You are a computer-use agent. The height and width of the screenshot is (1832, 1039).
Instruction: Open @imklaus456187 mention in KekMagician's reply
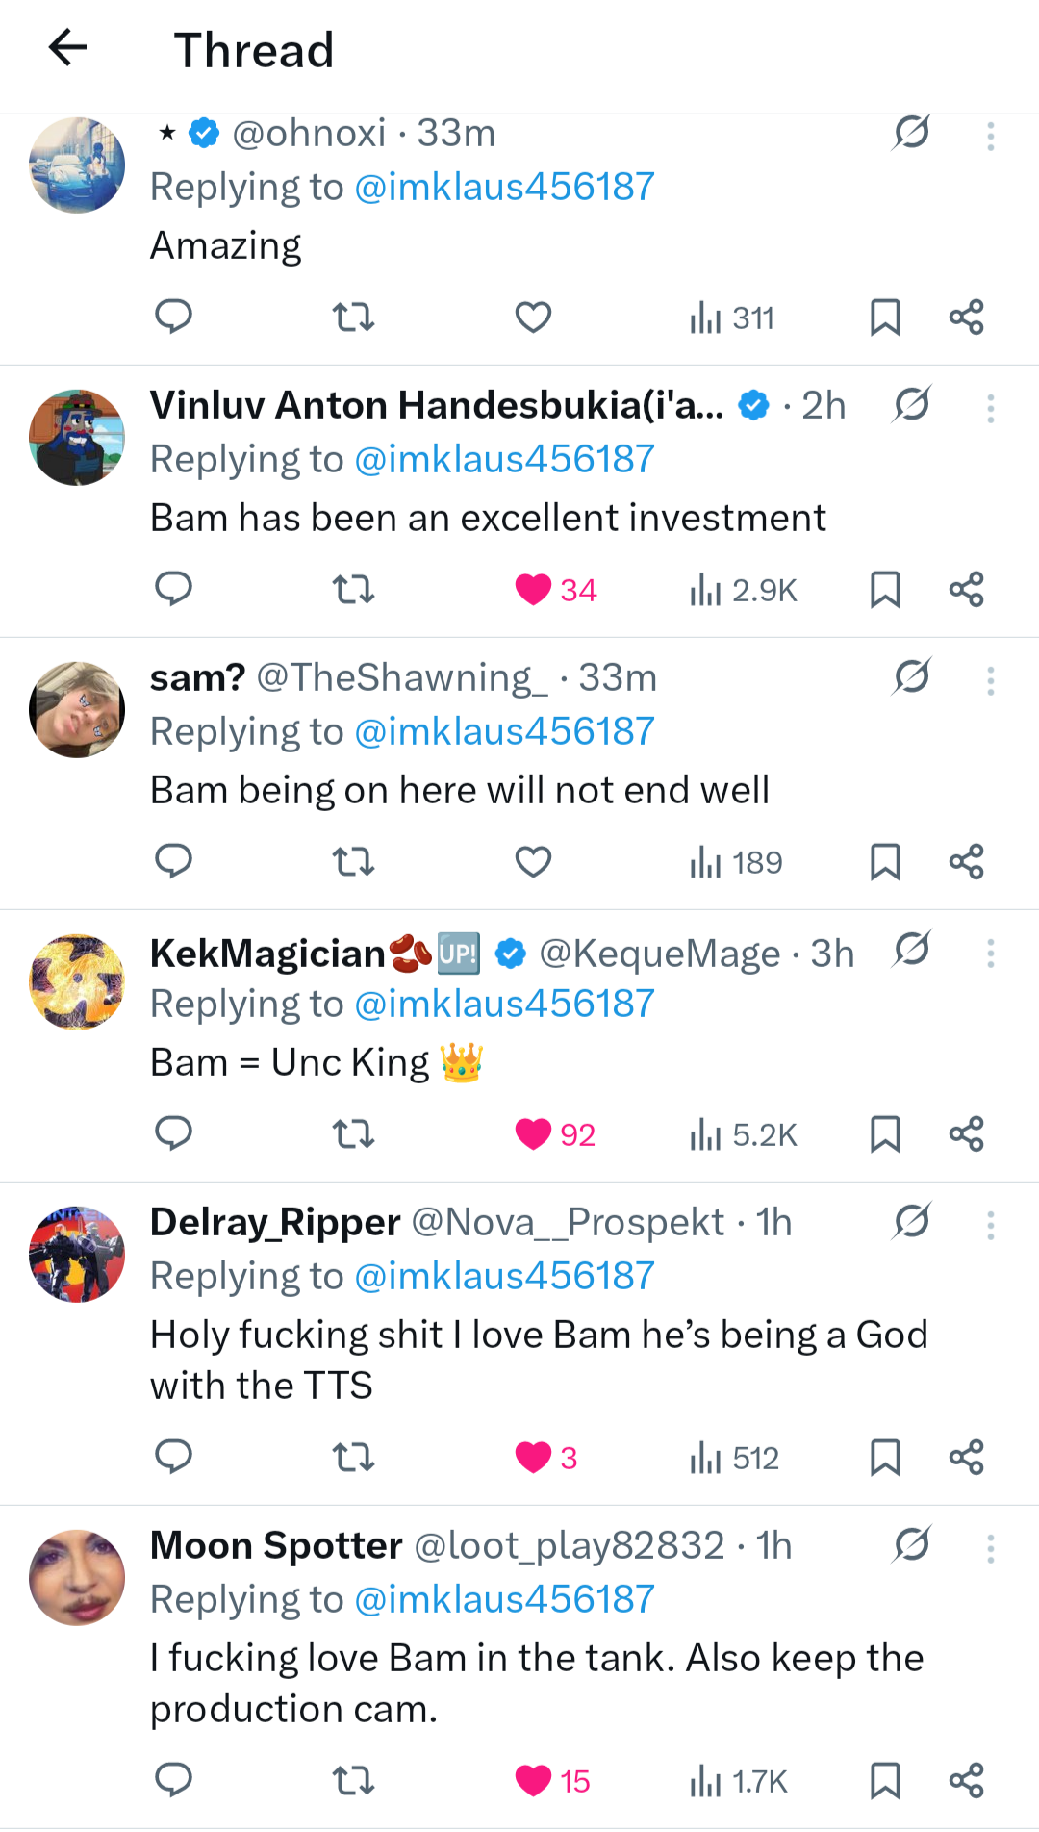(504, 1004)
